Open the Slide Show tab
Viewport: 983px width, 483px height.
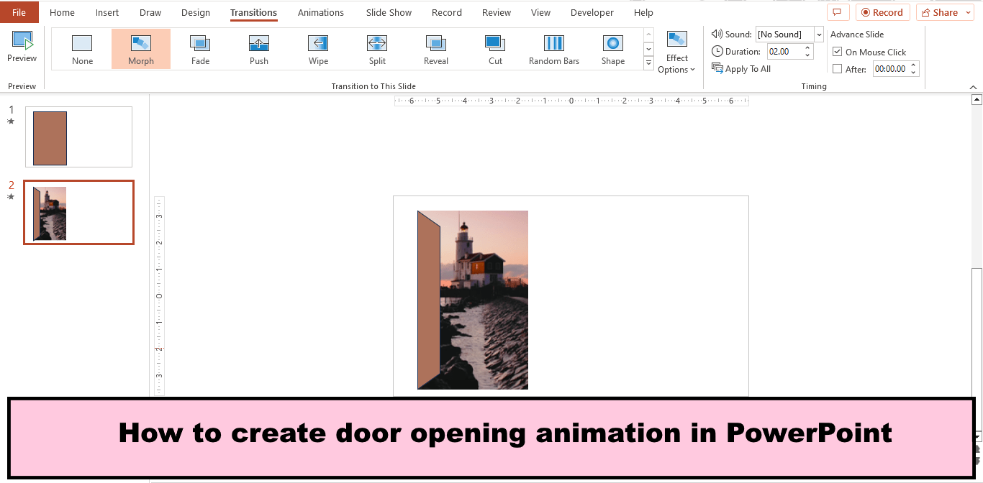tap(389, 12)
